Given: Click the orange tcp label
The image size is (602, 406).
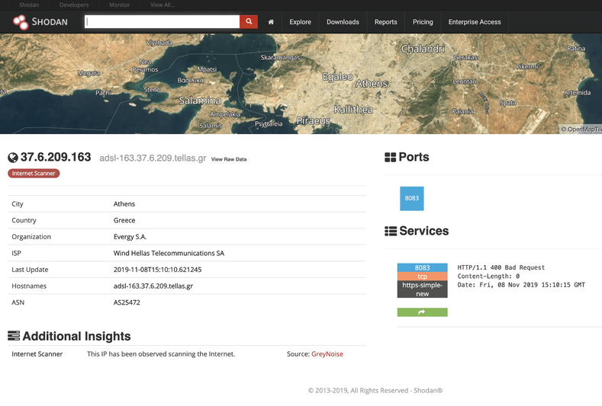Looking at the screenshot, I should coord(422,277).
